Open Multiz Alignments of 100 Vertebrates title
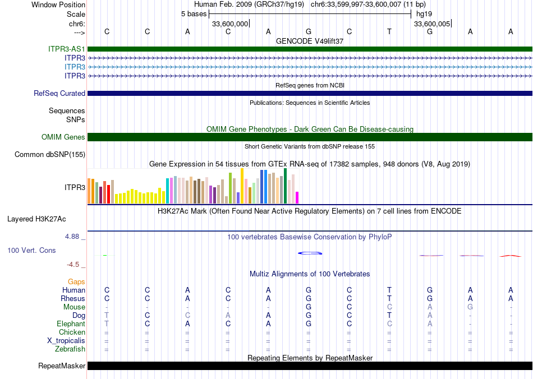 [310, 274]
